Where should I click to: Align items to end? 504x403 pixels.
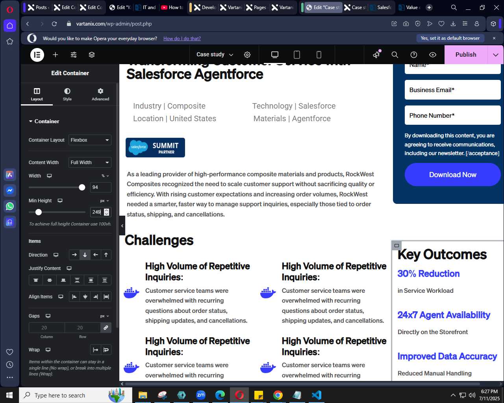[x=96, y=297]
